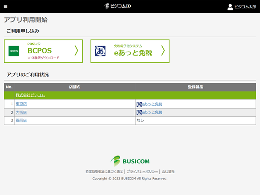
Task: Open eあっと免税 text link for 東京店
Action: [x=152, y=104]
